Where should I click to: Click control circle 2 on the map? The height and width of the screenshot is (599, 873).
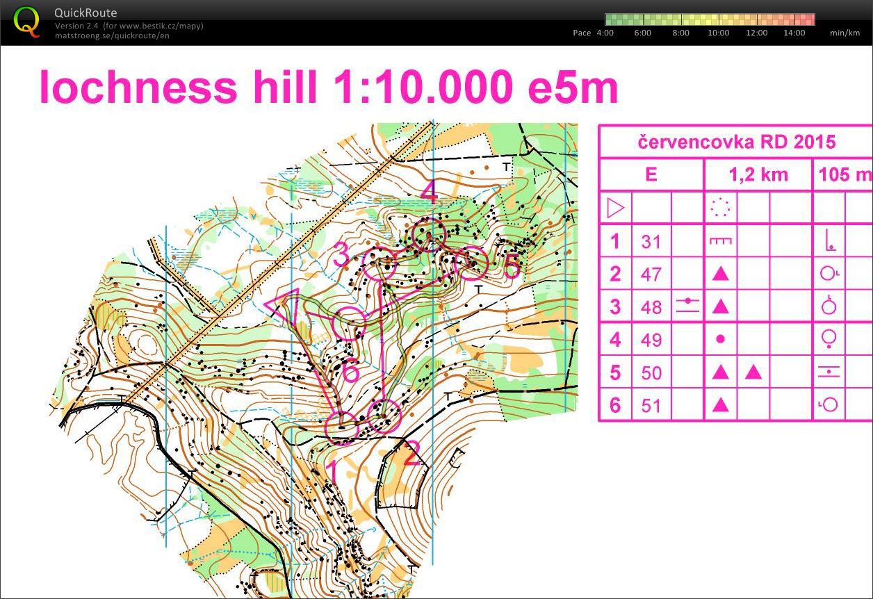pyautogui.click(x=384, y=416)
